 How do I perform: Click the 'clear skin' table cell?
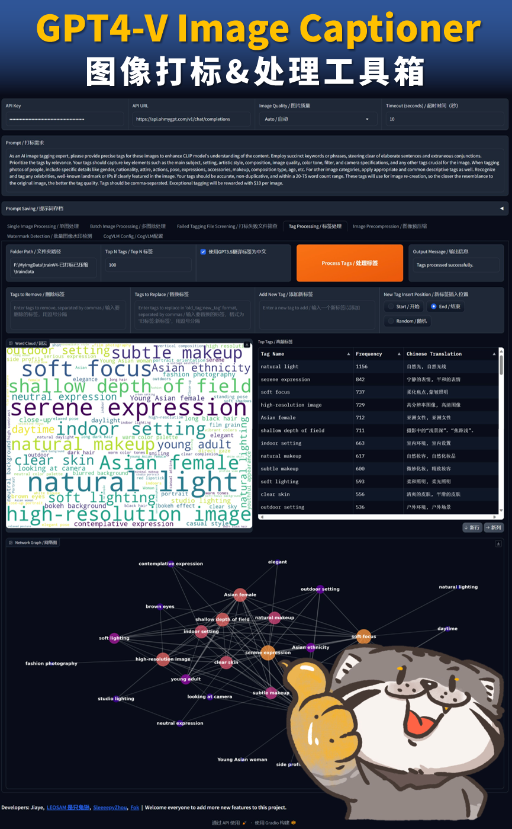click(x=305, y=494)
